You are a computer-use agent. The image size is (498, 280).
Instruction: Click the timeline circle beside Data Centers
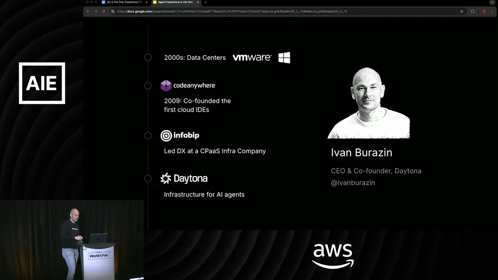[148, 58]
